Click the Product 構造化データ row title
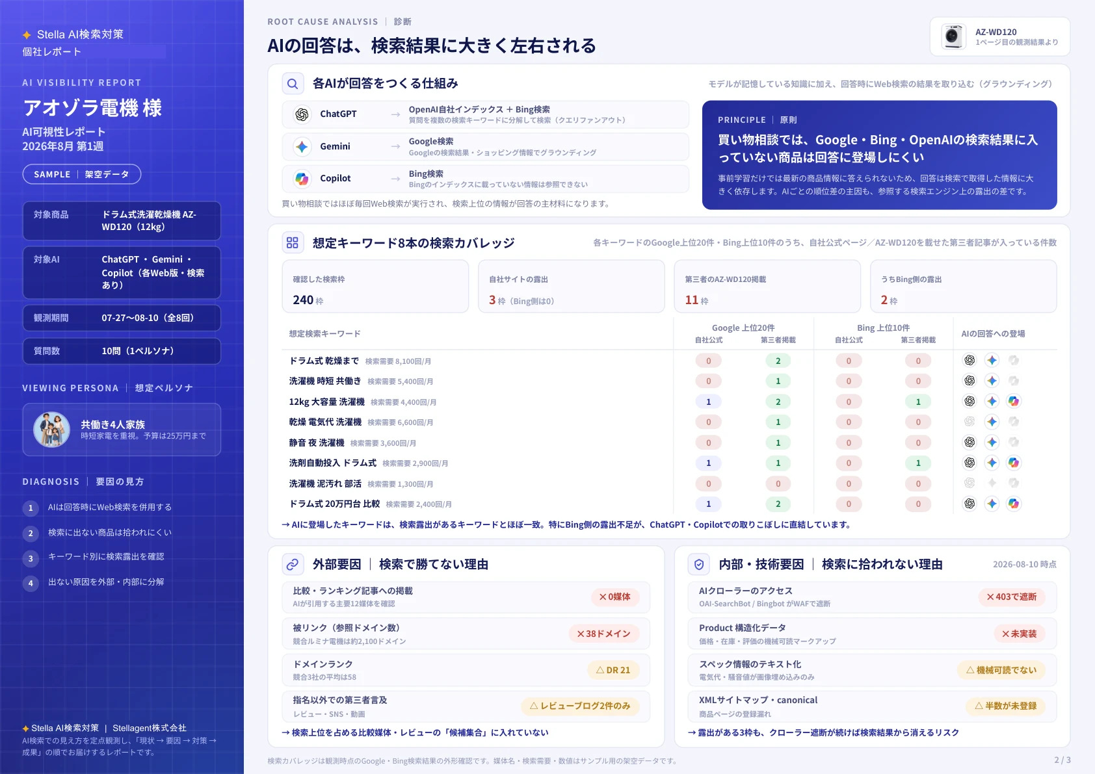 [743, 628]
